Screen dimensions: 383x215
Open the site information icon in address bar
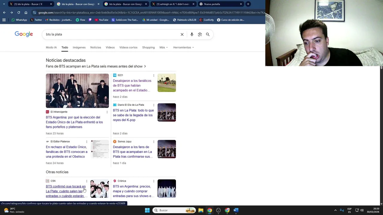point(35,13)
